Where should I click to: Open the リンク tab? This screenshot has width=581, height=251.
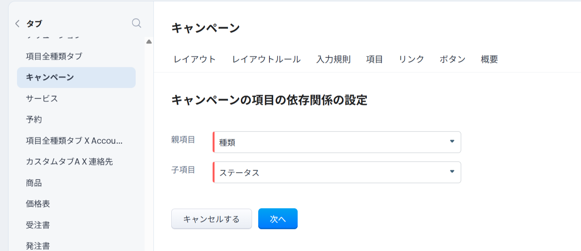click(411, 60)
